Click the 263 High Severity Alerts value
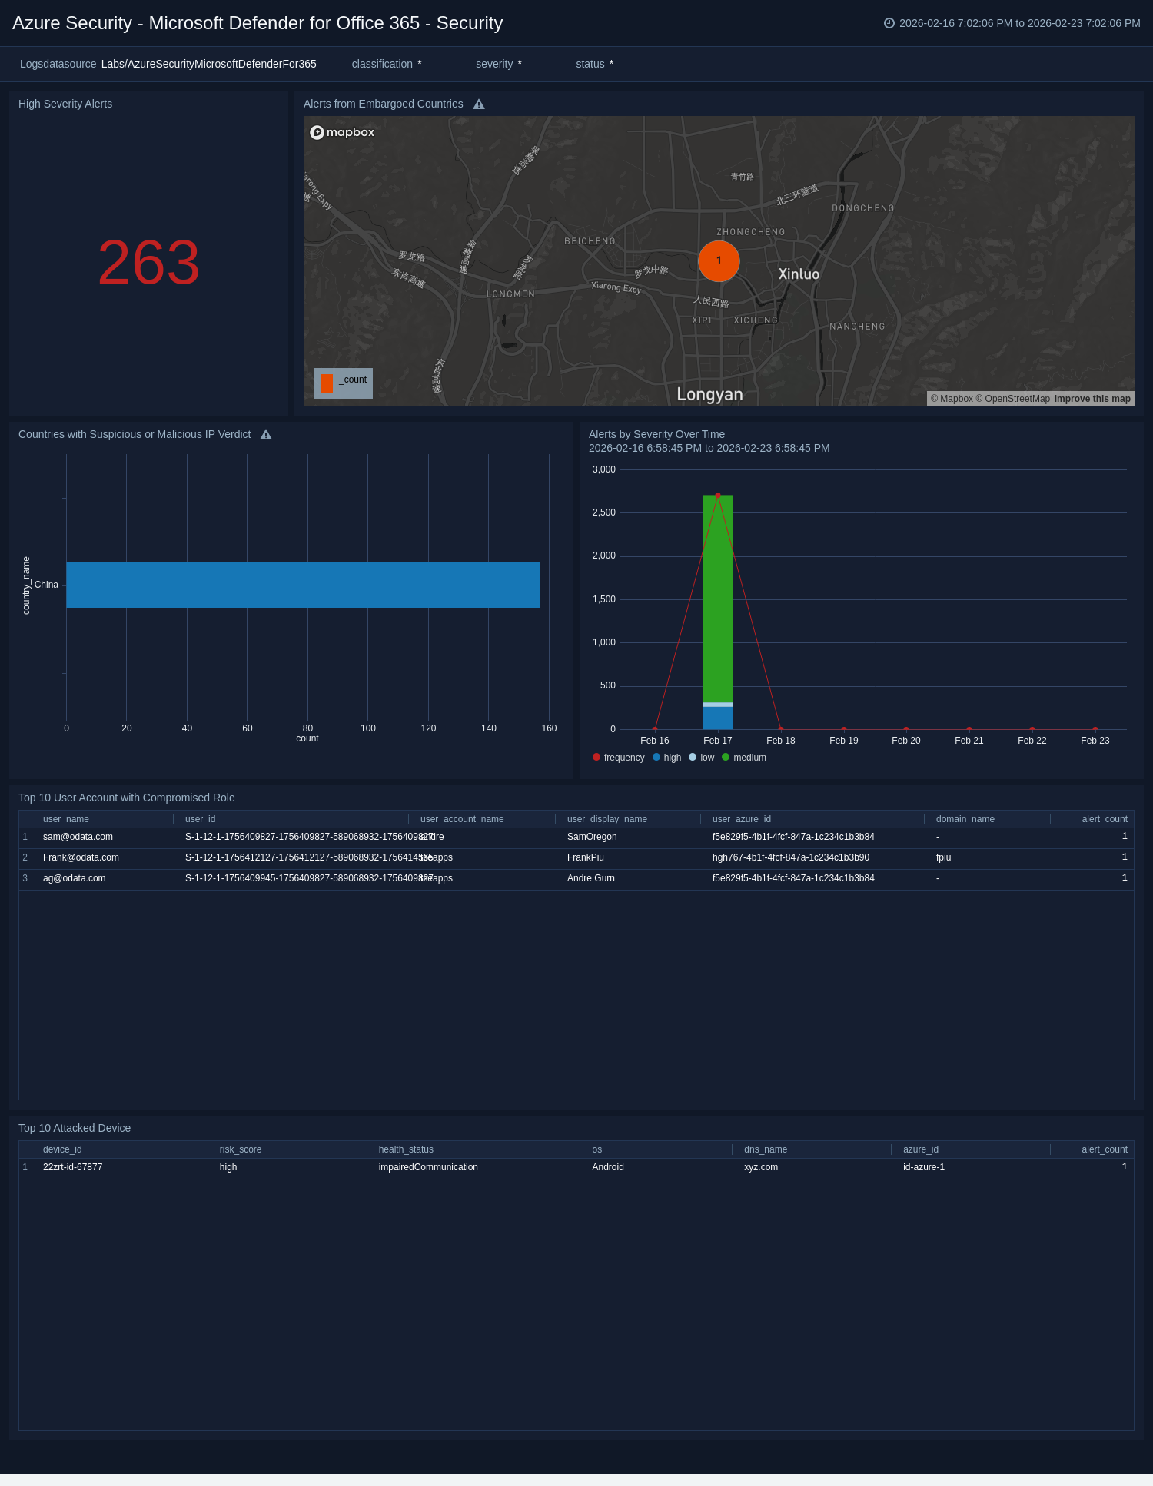This screenshot has width=1153, height=1486. [148, 263]
